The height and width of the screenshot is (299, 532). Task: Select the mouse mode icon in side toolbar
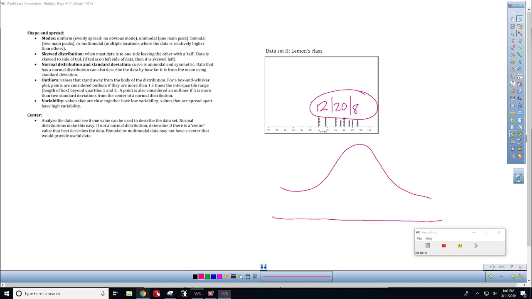512,19
